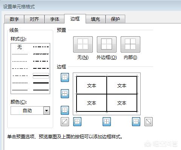Toggle the left border button
The width and height of the screenshot is (181, 150).
(x=77, y=122)
